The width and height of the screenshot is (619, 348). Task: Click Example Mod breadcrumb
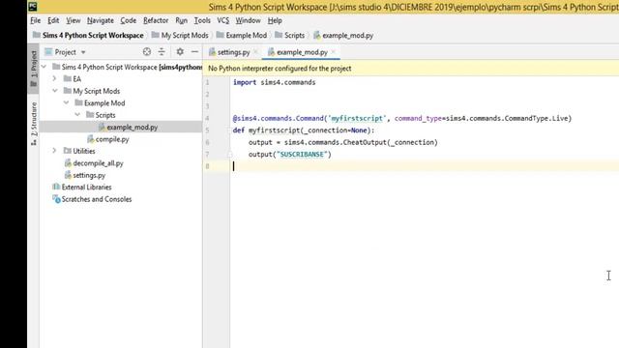click(x=242, y=36)
